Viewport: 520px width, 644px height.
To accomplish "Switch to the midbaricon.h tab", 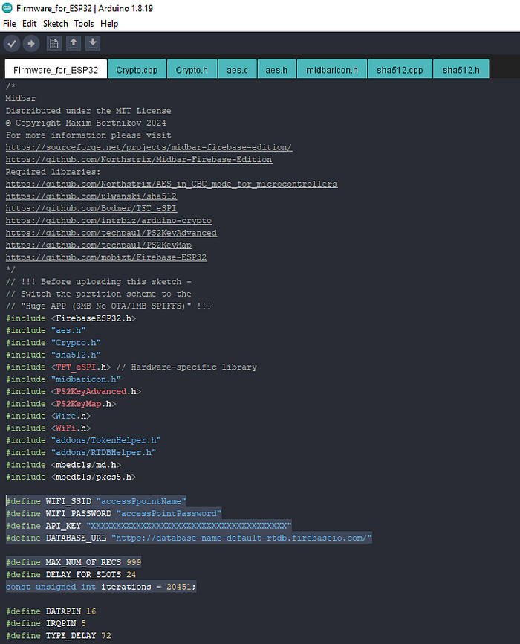I will coord(332,69).
